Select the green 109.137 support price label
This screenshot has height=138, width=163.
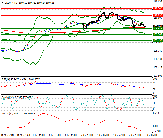pos(158,40)
